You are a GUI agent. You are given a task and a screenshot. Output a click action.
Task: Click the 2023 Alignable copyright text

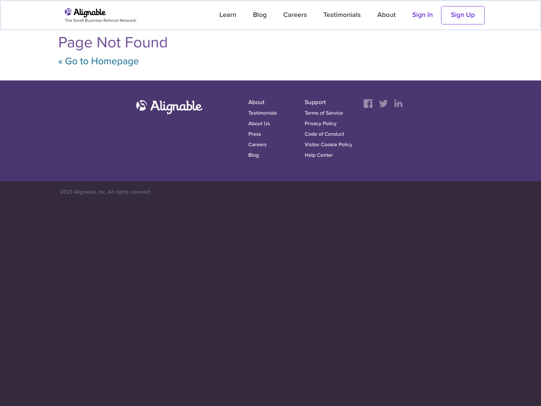click(106, 192)
